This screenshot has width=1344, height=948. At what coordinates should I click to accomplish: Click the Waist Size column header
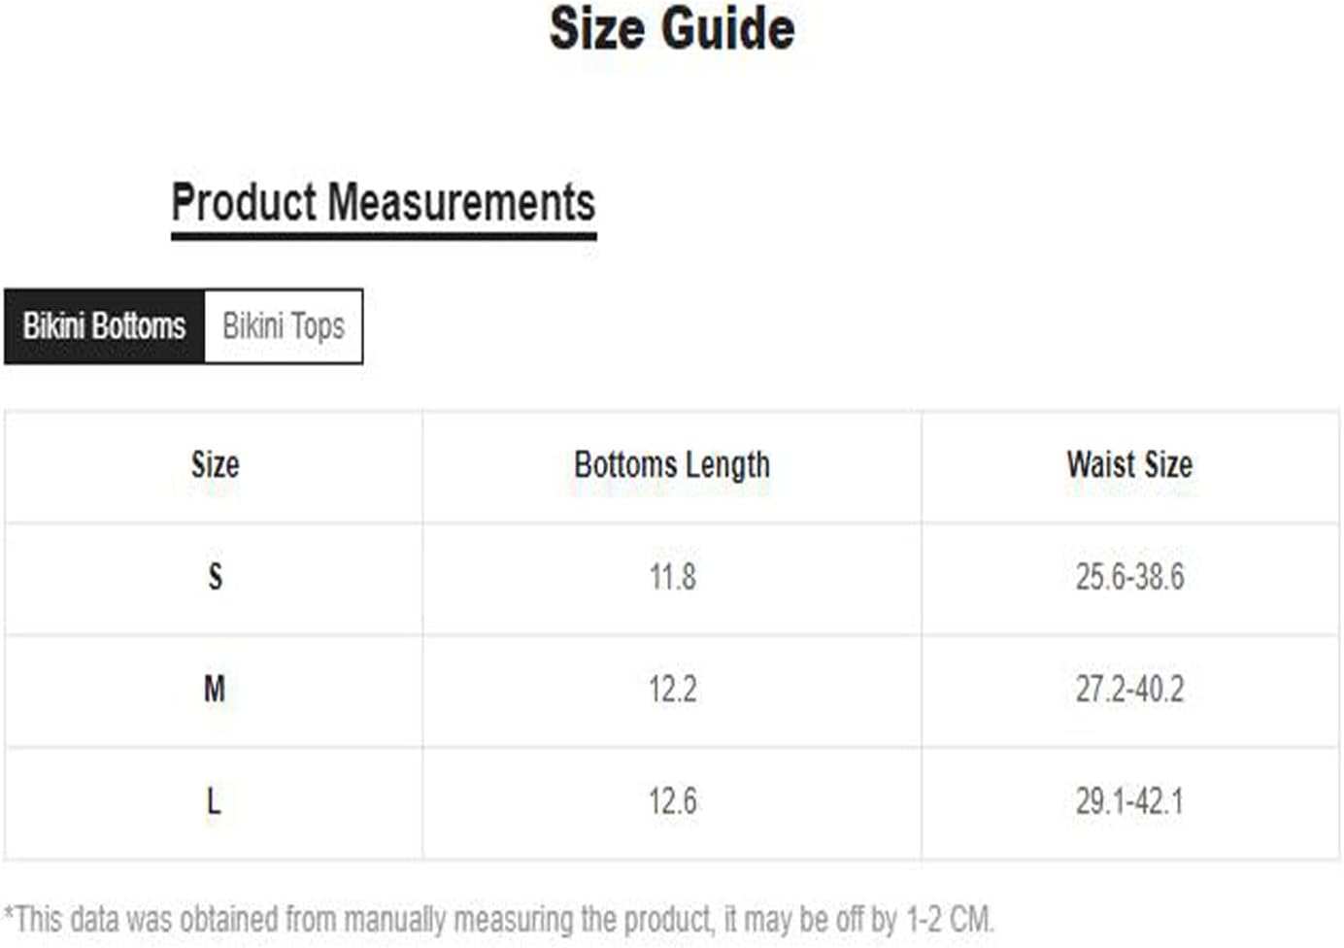coord(1129,464)
